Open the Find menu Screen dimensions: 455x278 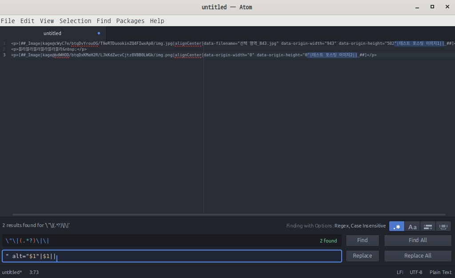point(104,21)
